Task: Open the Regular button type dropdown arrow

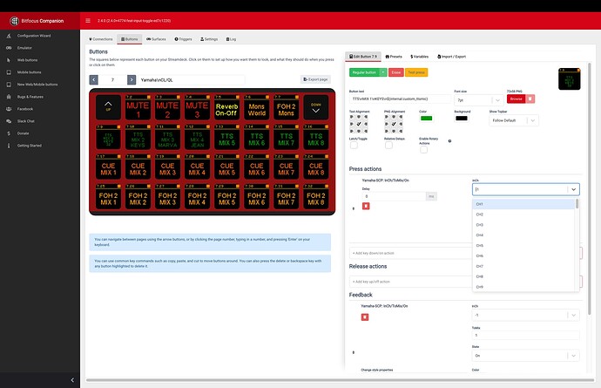Action: pyautogui.click(x=383, y=72)
